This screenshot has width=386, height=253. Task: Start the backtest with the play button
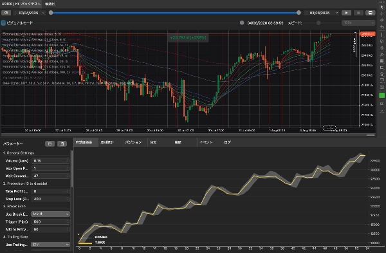346,13
